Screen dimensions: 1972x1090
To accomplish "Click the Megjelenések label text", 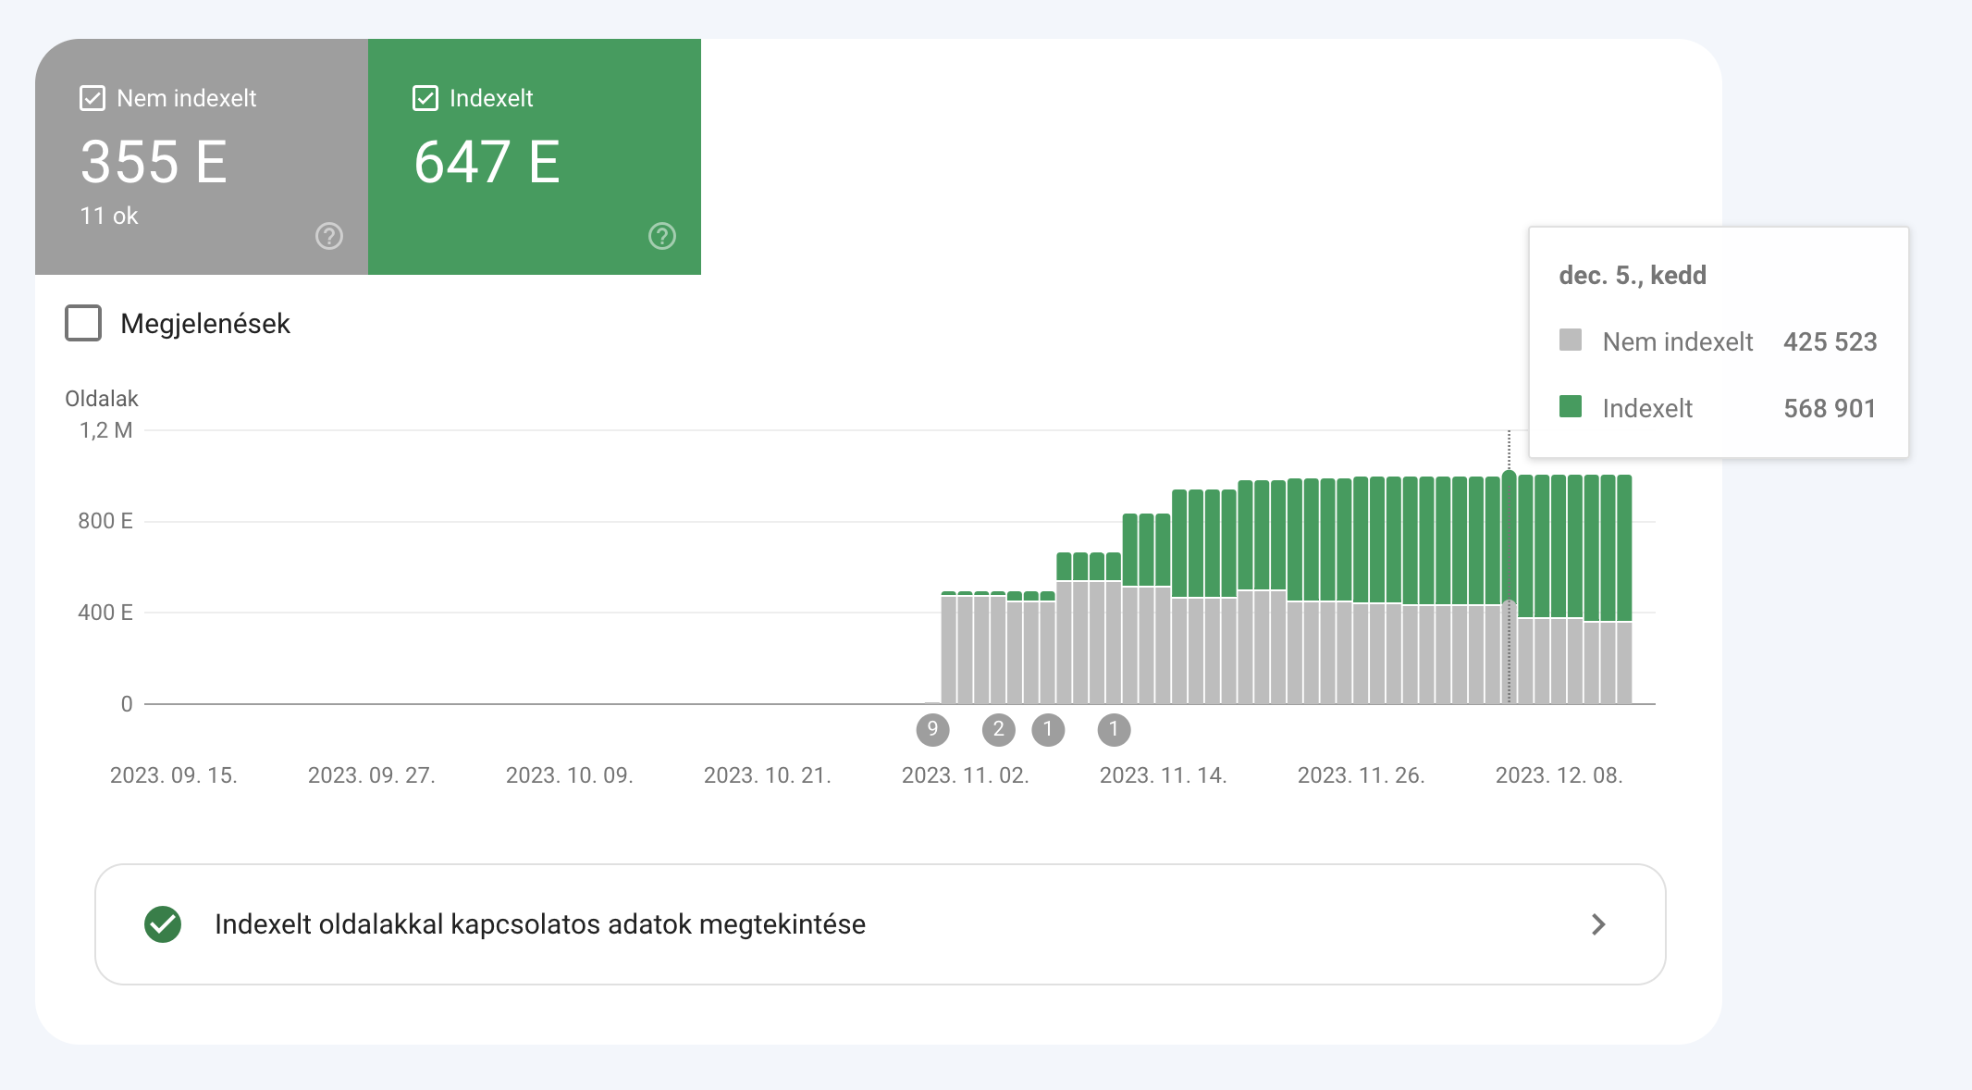I will 205,324.
